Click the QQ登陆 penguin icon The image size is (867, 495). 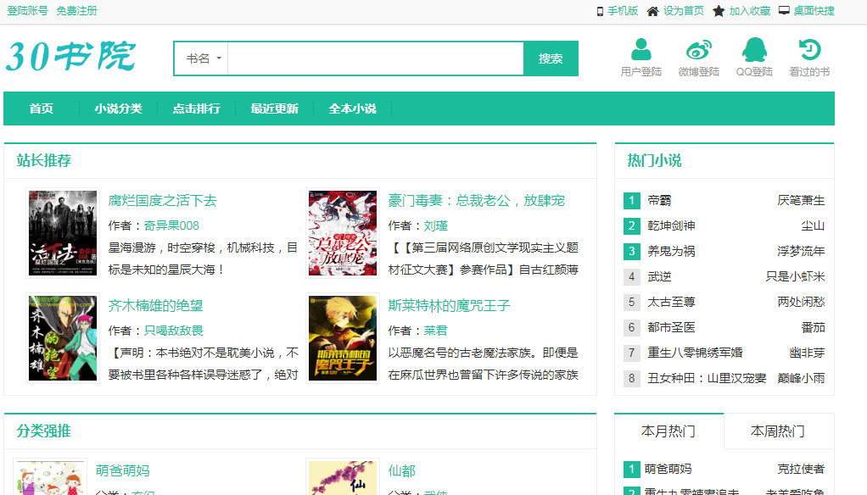(x=754, y=49)
